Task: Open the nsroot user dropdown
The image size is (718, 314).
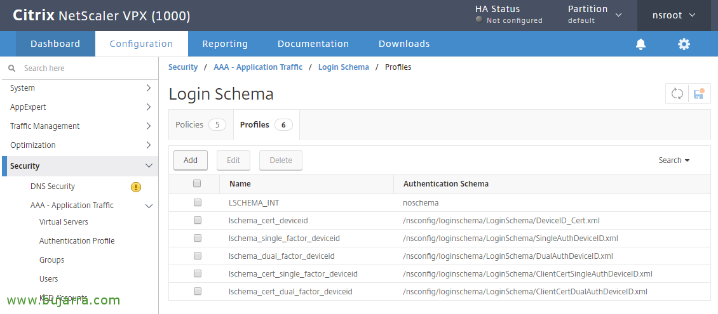Action: point(674,15)
